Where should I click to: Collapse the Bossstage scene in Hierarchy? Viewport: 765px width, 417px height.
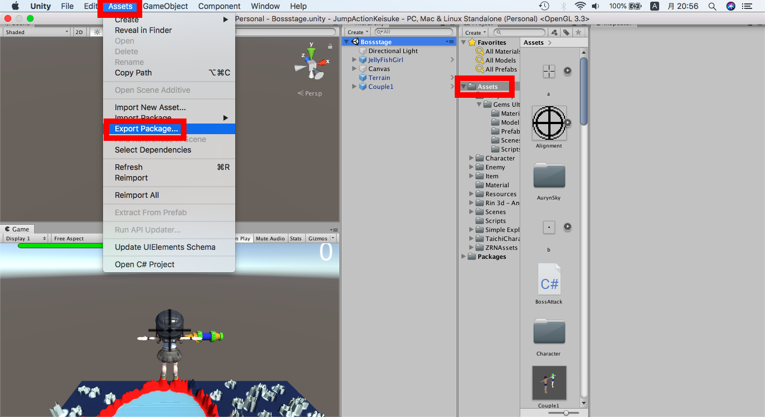[x=347, y=42]
